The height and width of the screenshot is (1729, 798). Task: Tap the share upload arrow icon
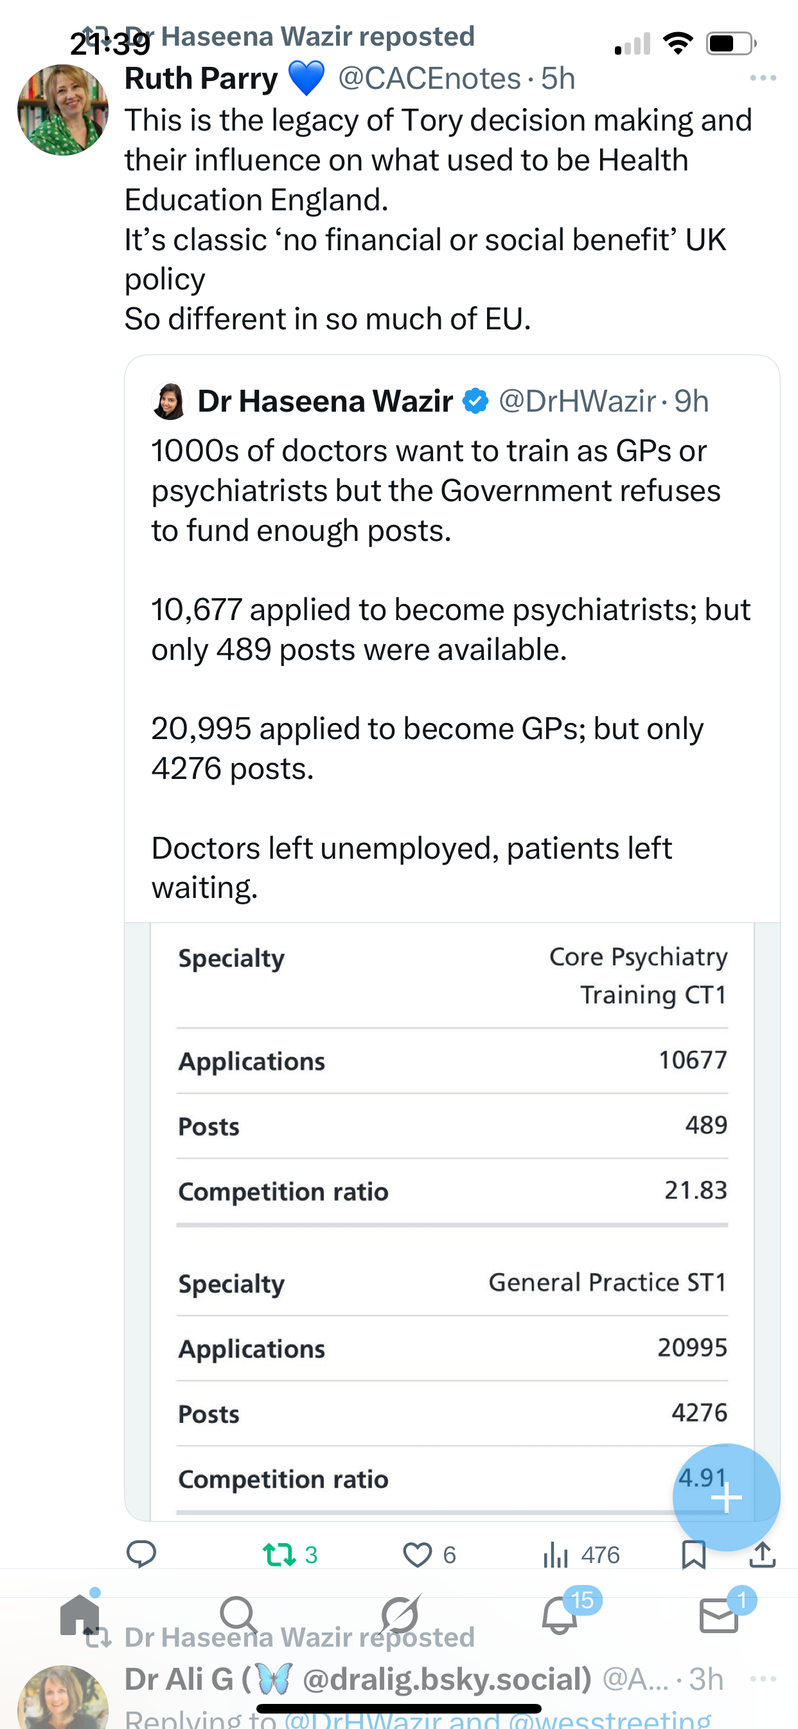763,1555
